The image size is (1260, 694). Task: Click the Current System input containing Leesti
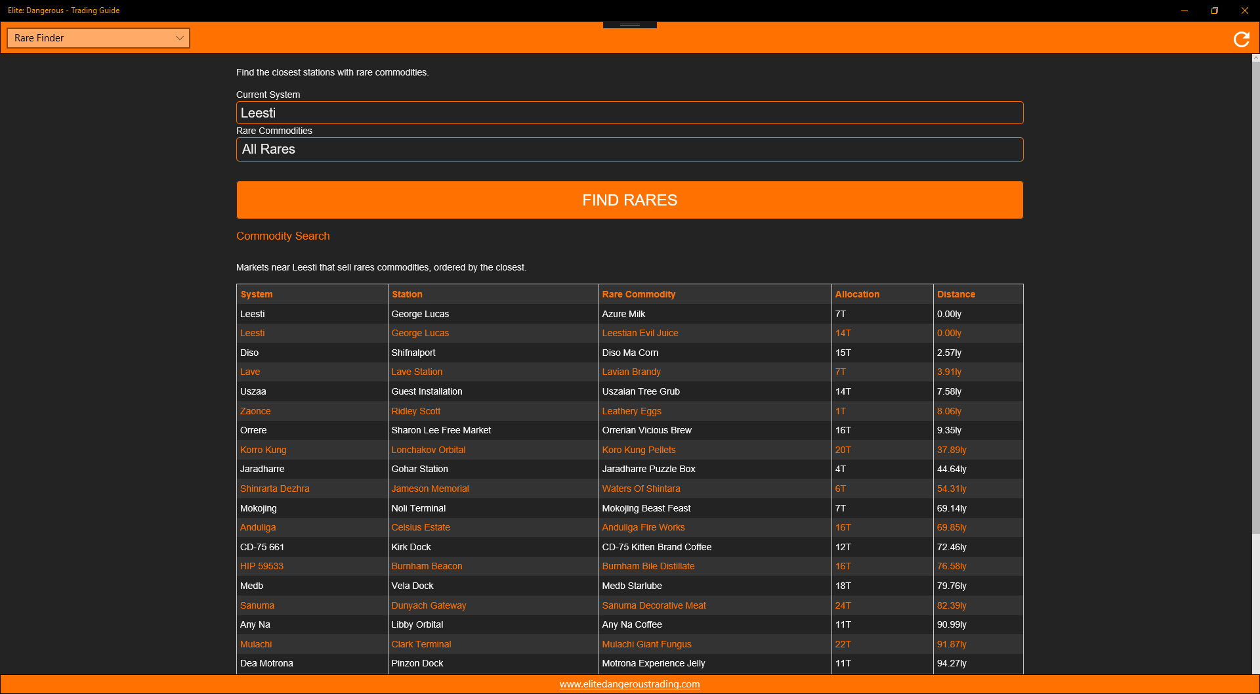pyautogui.click(x=629, y=113)
